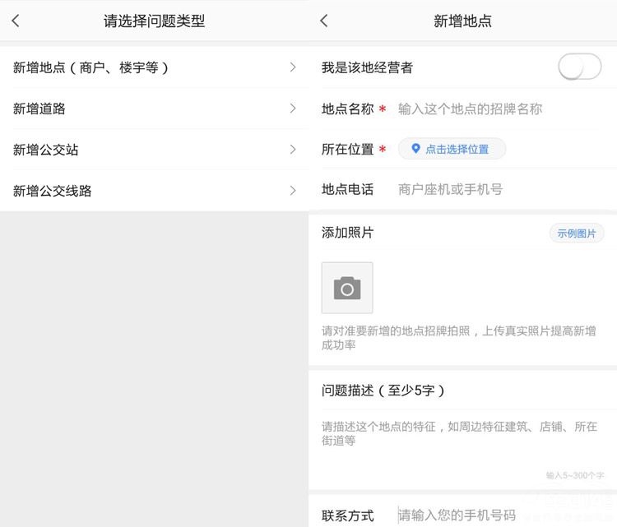Expand the 新增道路 chevron arrow

point(292,109)
